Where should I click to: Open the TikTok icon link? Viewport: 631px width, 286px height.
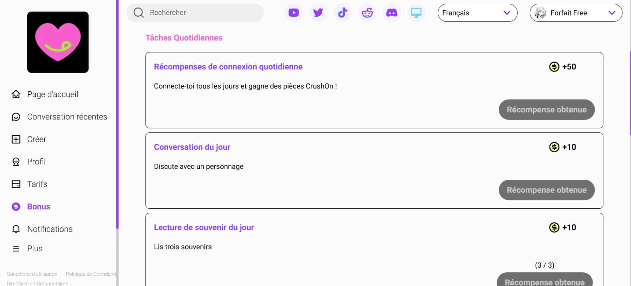(342, 13)
